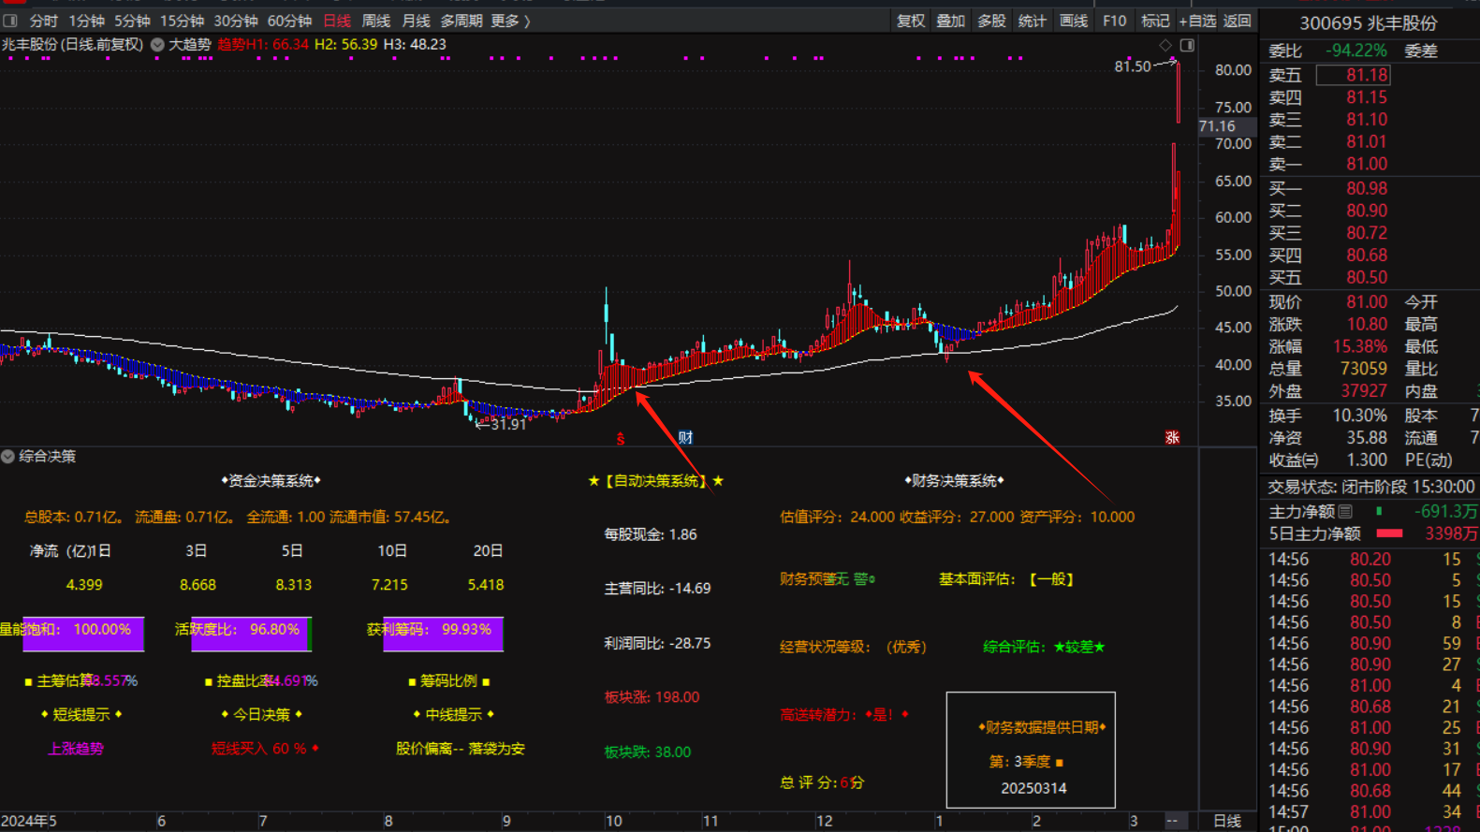
Task: Click the red S marker below the chart
Action: [x=620, y=438]
